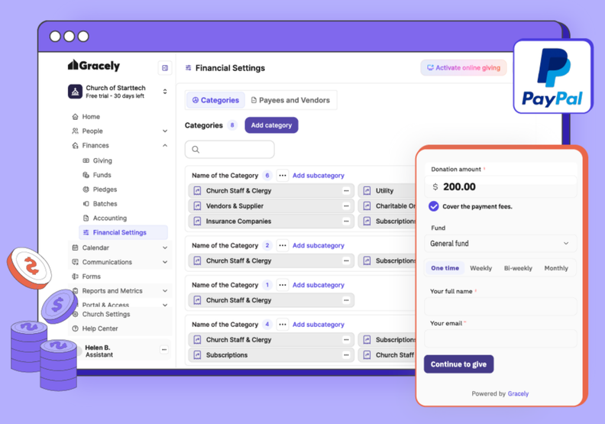Screen dimensions: 605x424
Task: Open the church switcher arrows
Action: tap(165, 92)
